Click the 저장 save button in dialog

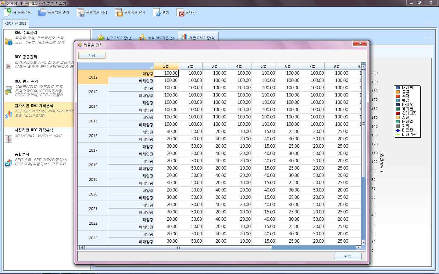pos(92,55)
